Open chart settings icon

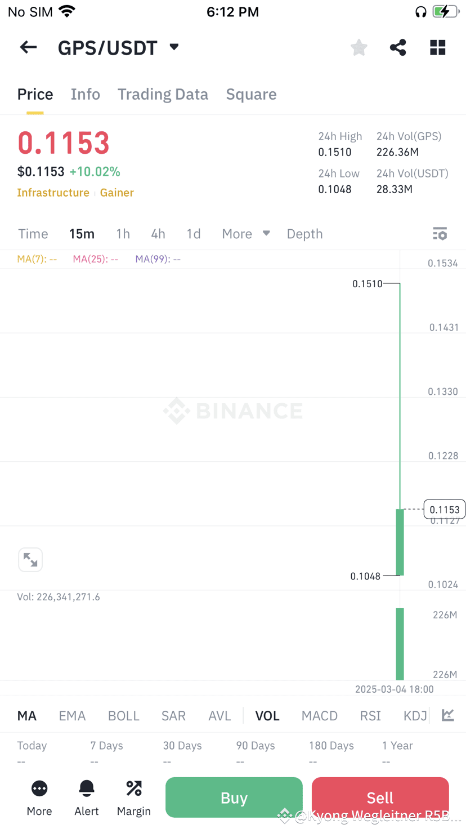[x=440, y=234]
